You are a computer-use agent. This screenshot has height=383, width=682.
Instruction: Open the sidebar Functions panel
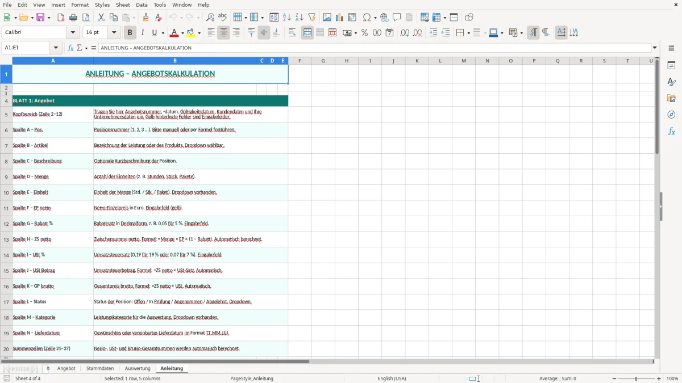pos(671,131)
